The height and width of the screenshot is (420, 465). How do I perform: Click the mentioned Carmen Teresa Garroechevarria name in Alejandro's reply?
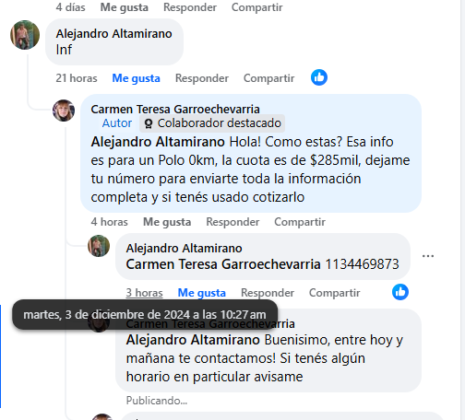point(223,264)
